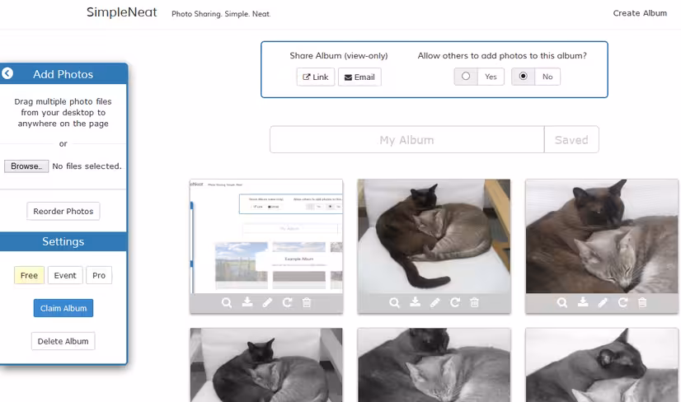This screenshot has width=681, height=402.
Task: Click the Claim Album button
Action: [63, 308]
